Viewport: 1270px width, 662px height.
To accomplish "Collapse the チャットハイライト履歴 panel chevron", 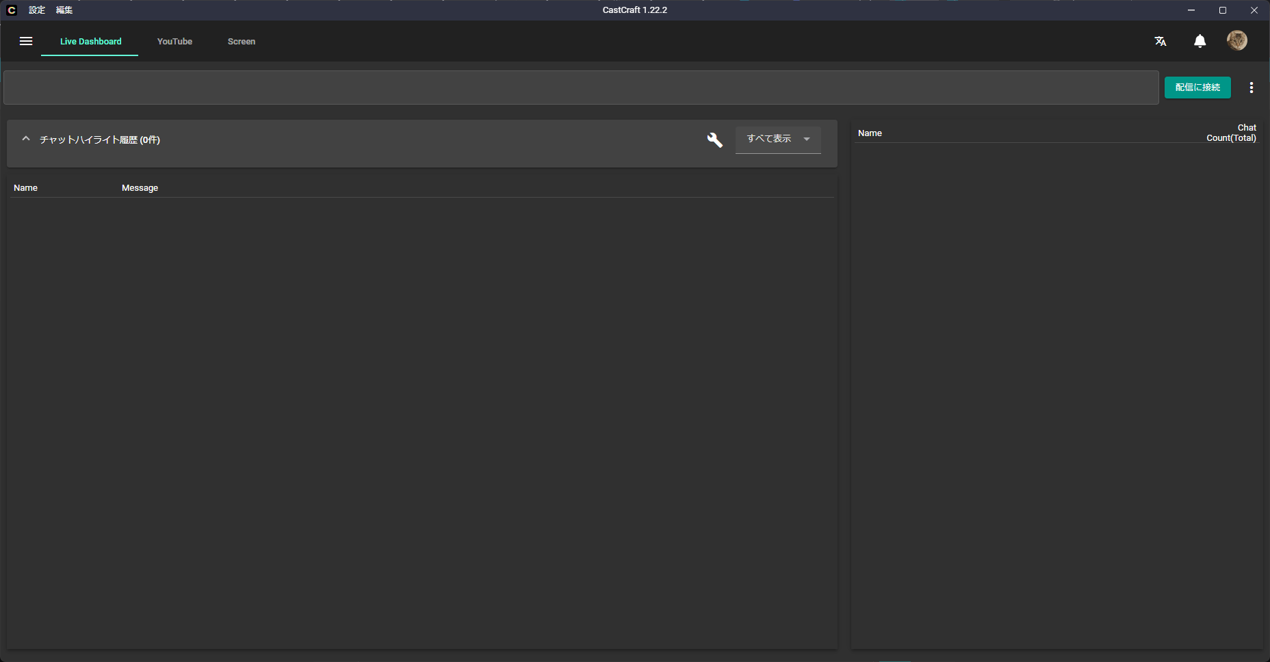I will tap(26, 139).
